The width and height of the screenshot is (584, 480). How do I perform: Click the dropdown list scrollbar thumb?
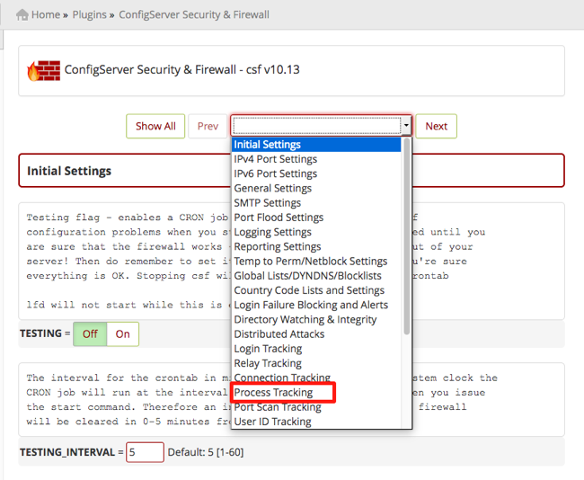click(407, 236)
